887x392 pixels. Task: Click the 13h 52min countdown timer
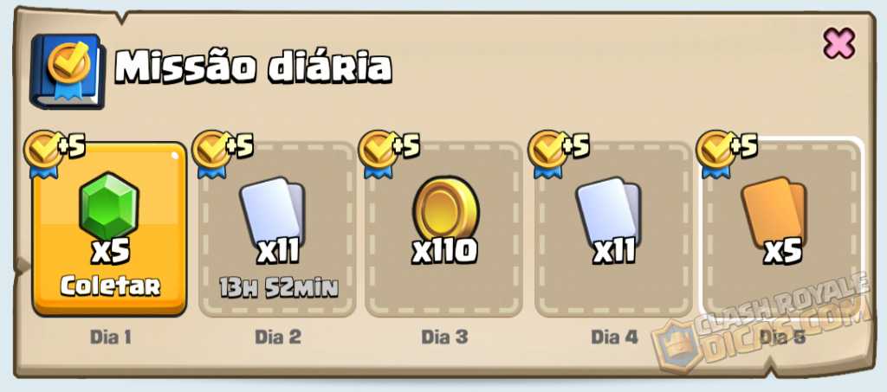click(x=278, y=288)
